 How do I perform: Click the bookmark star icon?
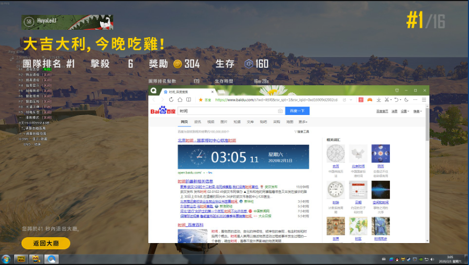coord(200,99)
